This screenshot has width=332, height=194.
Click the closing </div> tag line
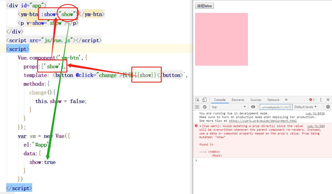click(15, 32)
